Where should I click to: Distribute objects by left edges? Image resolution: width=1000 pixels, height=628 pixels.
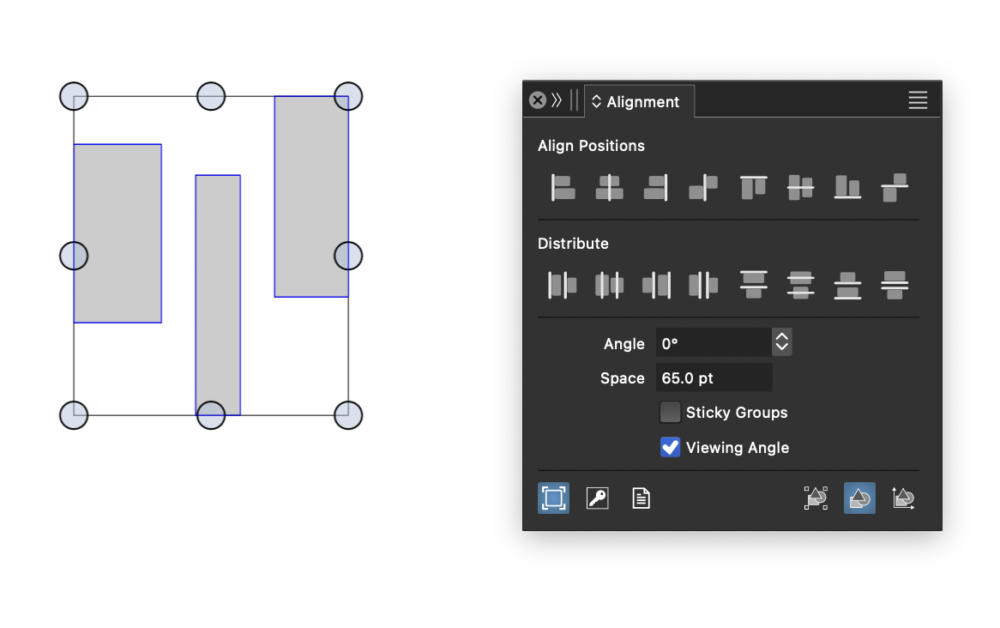pyautogui.click(x=563, y=285)
